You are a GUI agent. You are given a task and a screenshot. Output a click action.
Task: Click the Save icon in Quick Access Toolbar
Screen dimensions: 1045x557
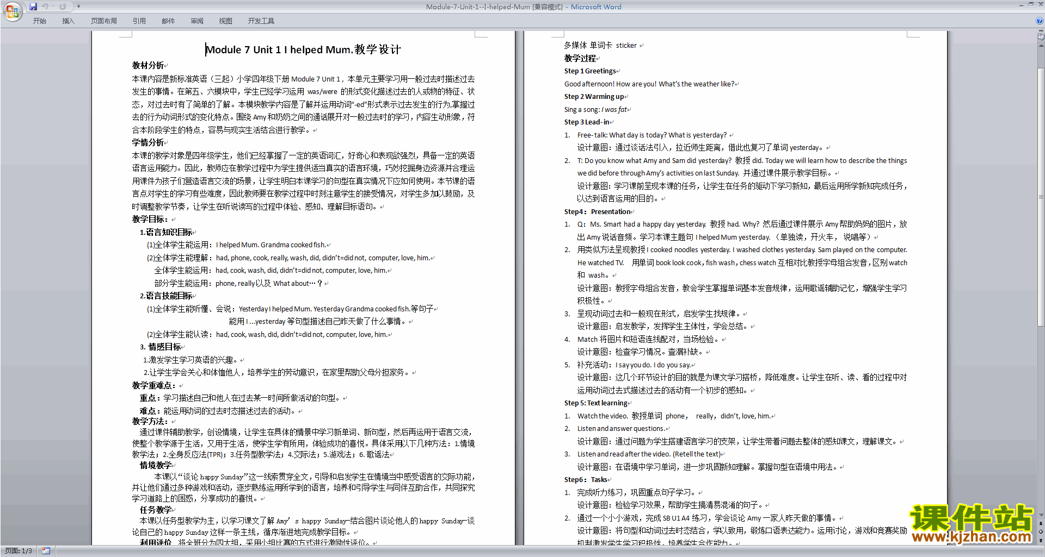pos(33,7)
